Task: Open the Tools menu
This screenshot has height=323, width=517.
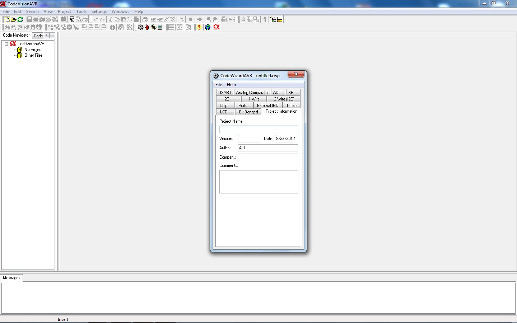Action: [x=81, y=11]
